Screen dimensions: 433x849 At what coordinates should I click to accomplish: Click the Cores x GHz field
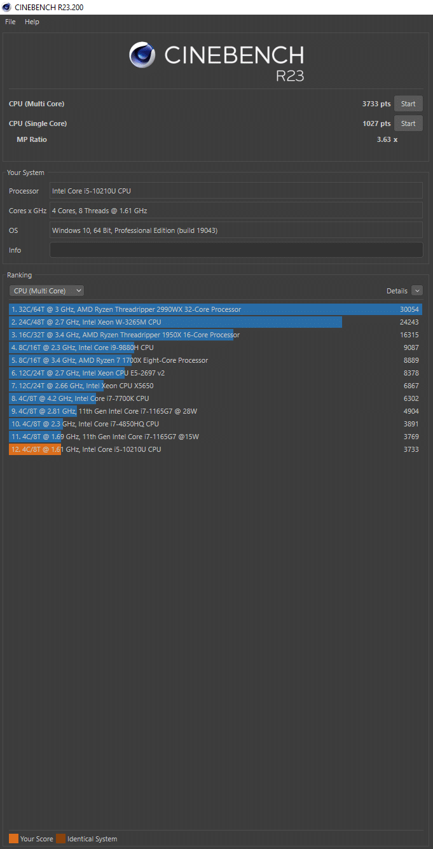click(236, 211)
